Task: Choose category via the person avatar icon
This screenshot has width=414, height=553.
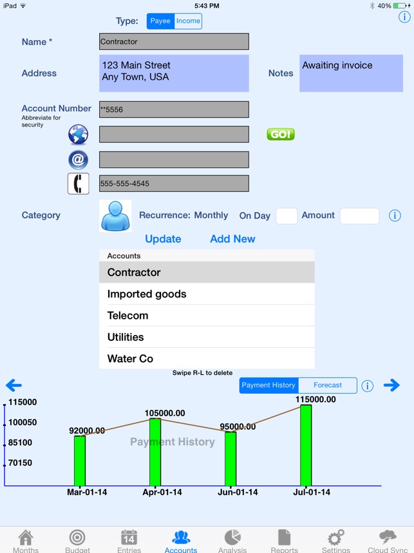Action: 115,216
